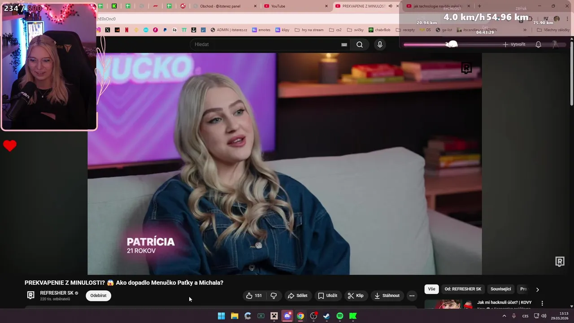Open REFRESHER SK channel name link
574x323 pixels.
57,293
